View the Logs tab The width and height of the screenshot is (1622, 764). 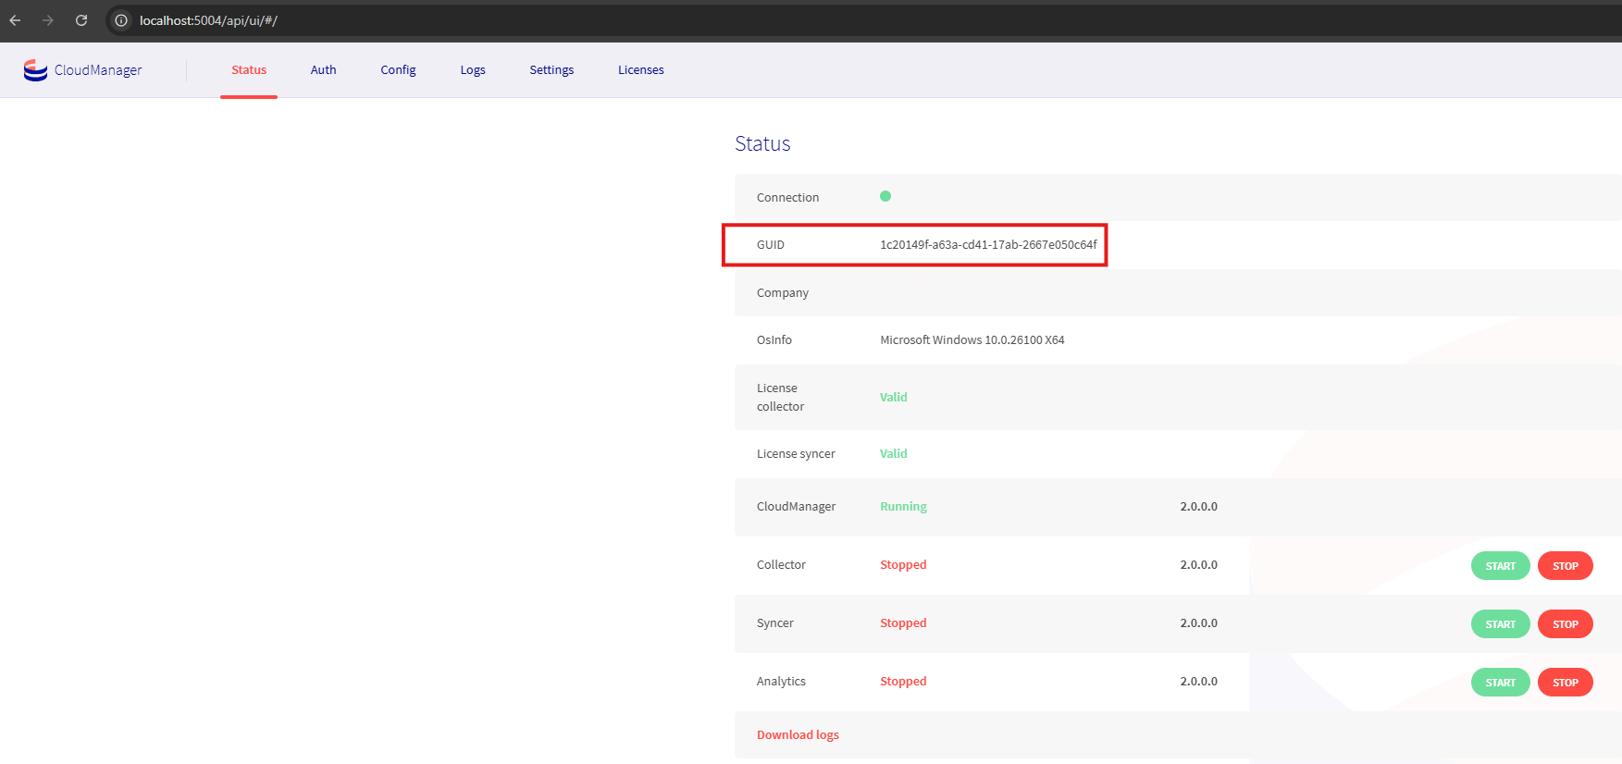(473, 70)
